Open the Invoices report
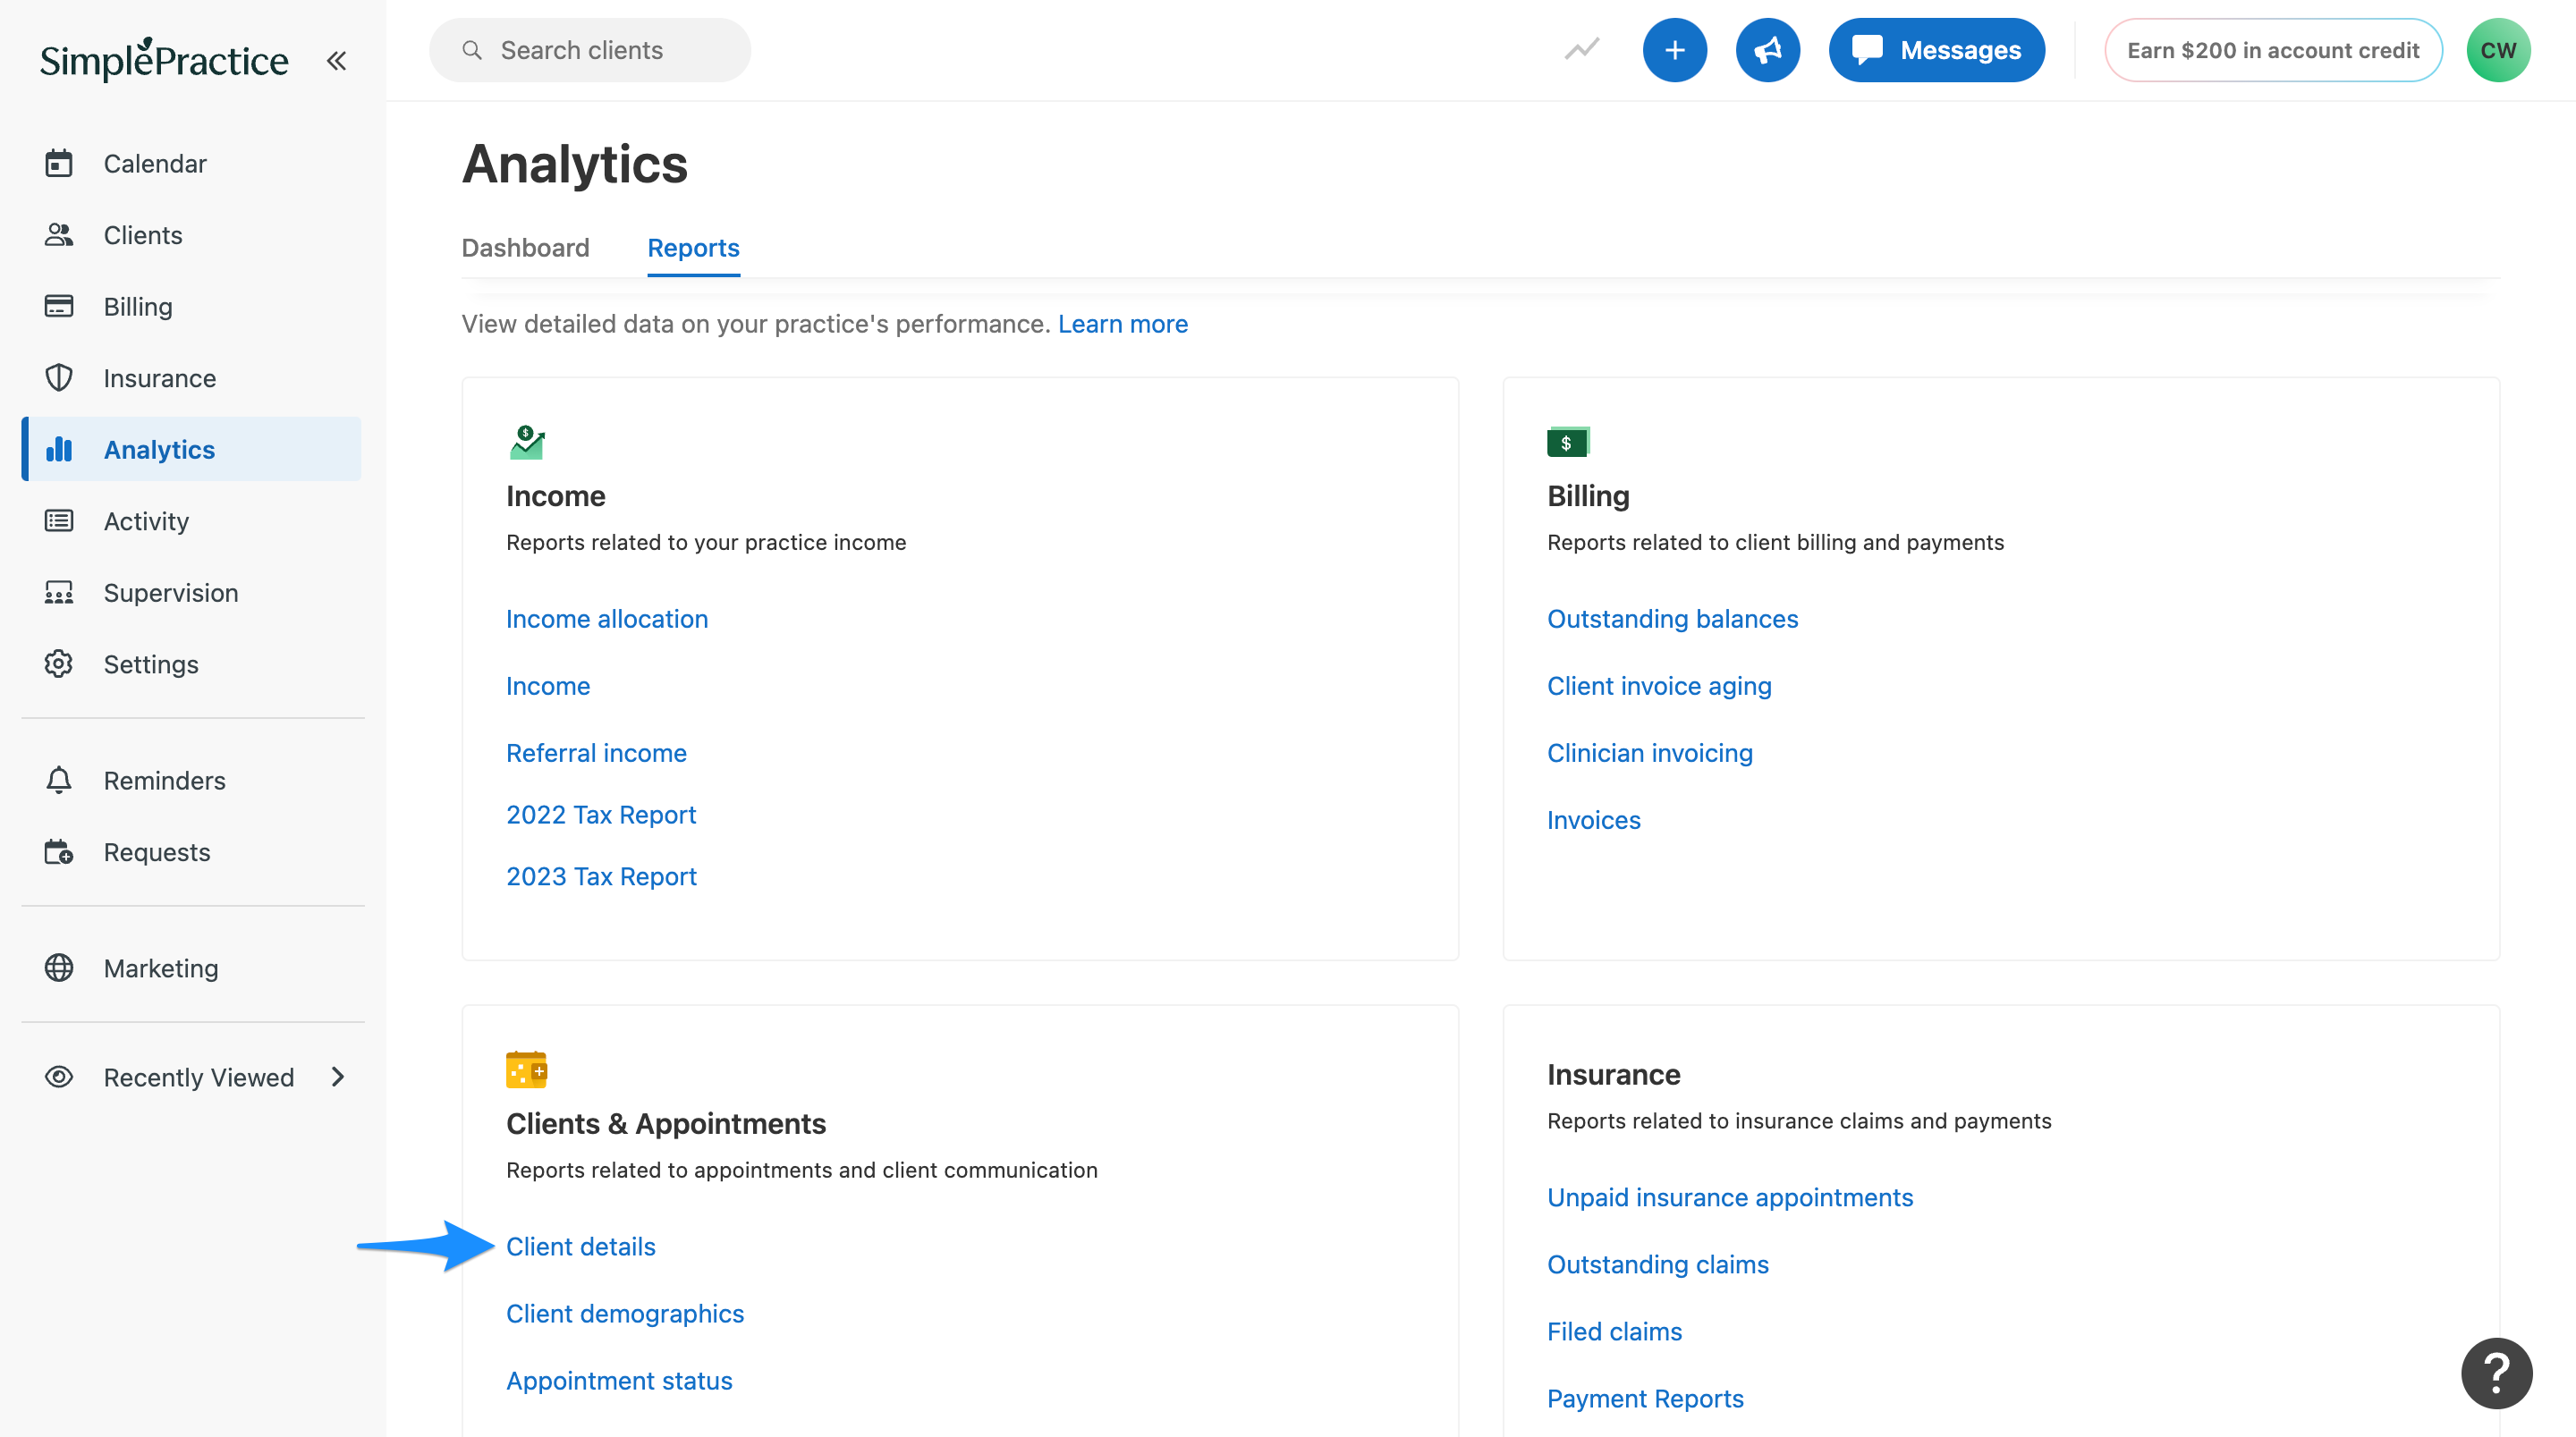Screen dimensions: 2576x1437 (1593, 820)
